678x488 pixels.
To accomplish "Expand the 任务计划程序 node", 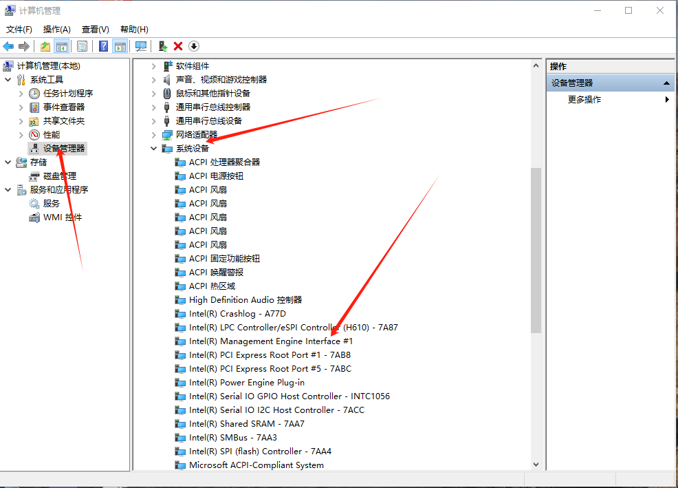I will (x=21, y=94).
